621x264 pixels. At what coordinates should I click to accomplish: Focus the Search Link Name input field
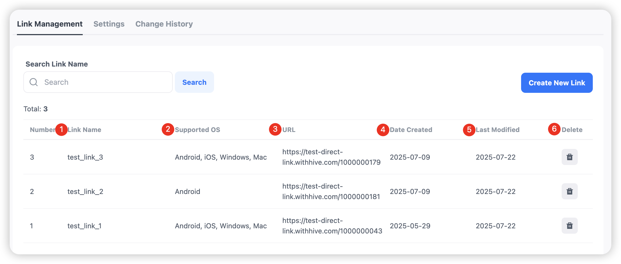[105, 82]
